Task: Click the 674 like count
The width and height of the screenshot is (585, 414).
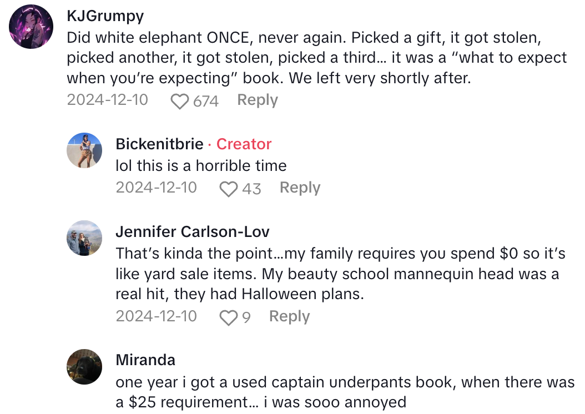Action: click(205, 101)
